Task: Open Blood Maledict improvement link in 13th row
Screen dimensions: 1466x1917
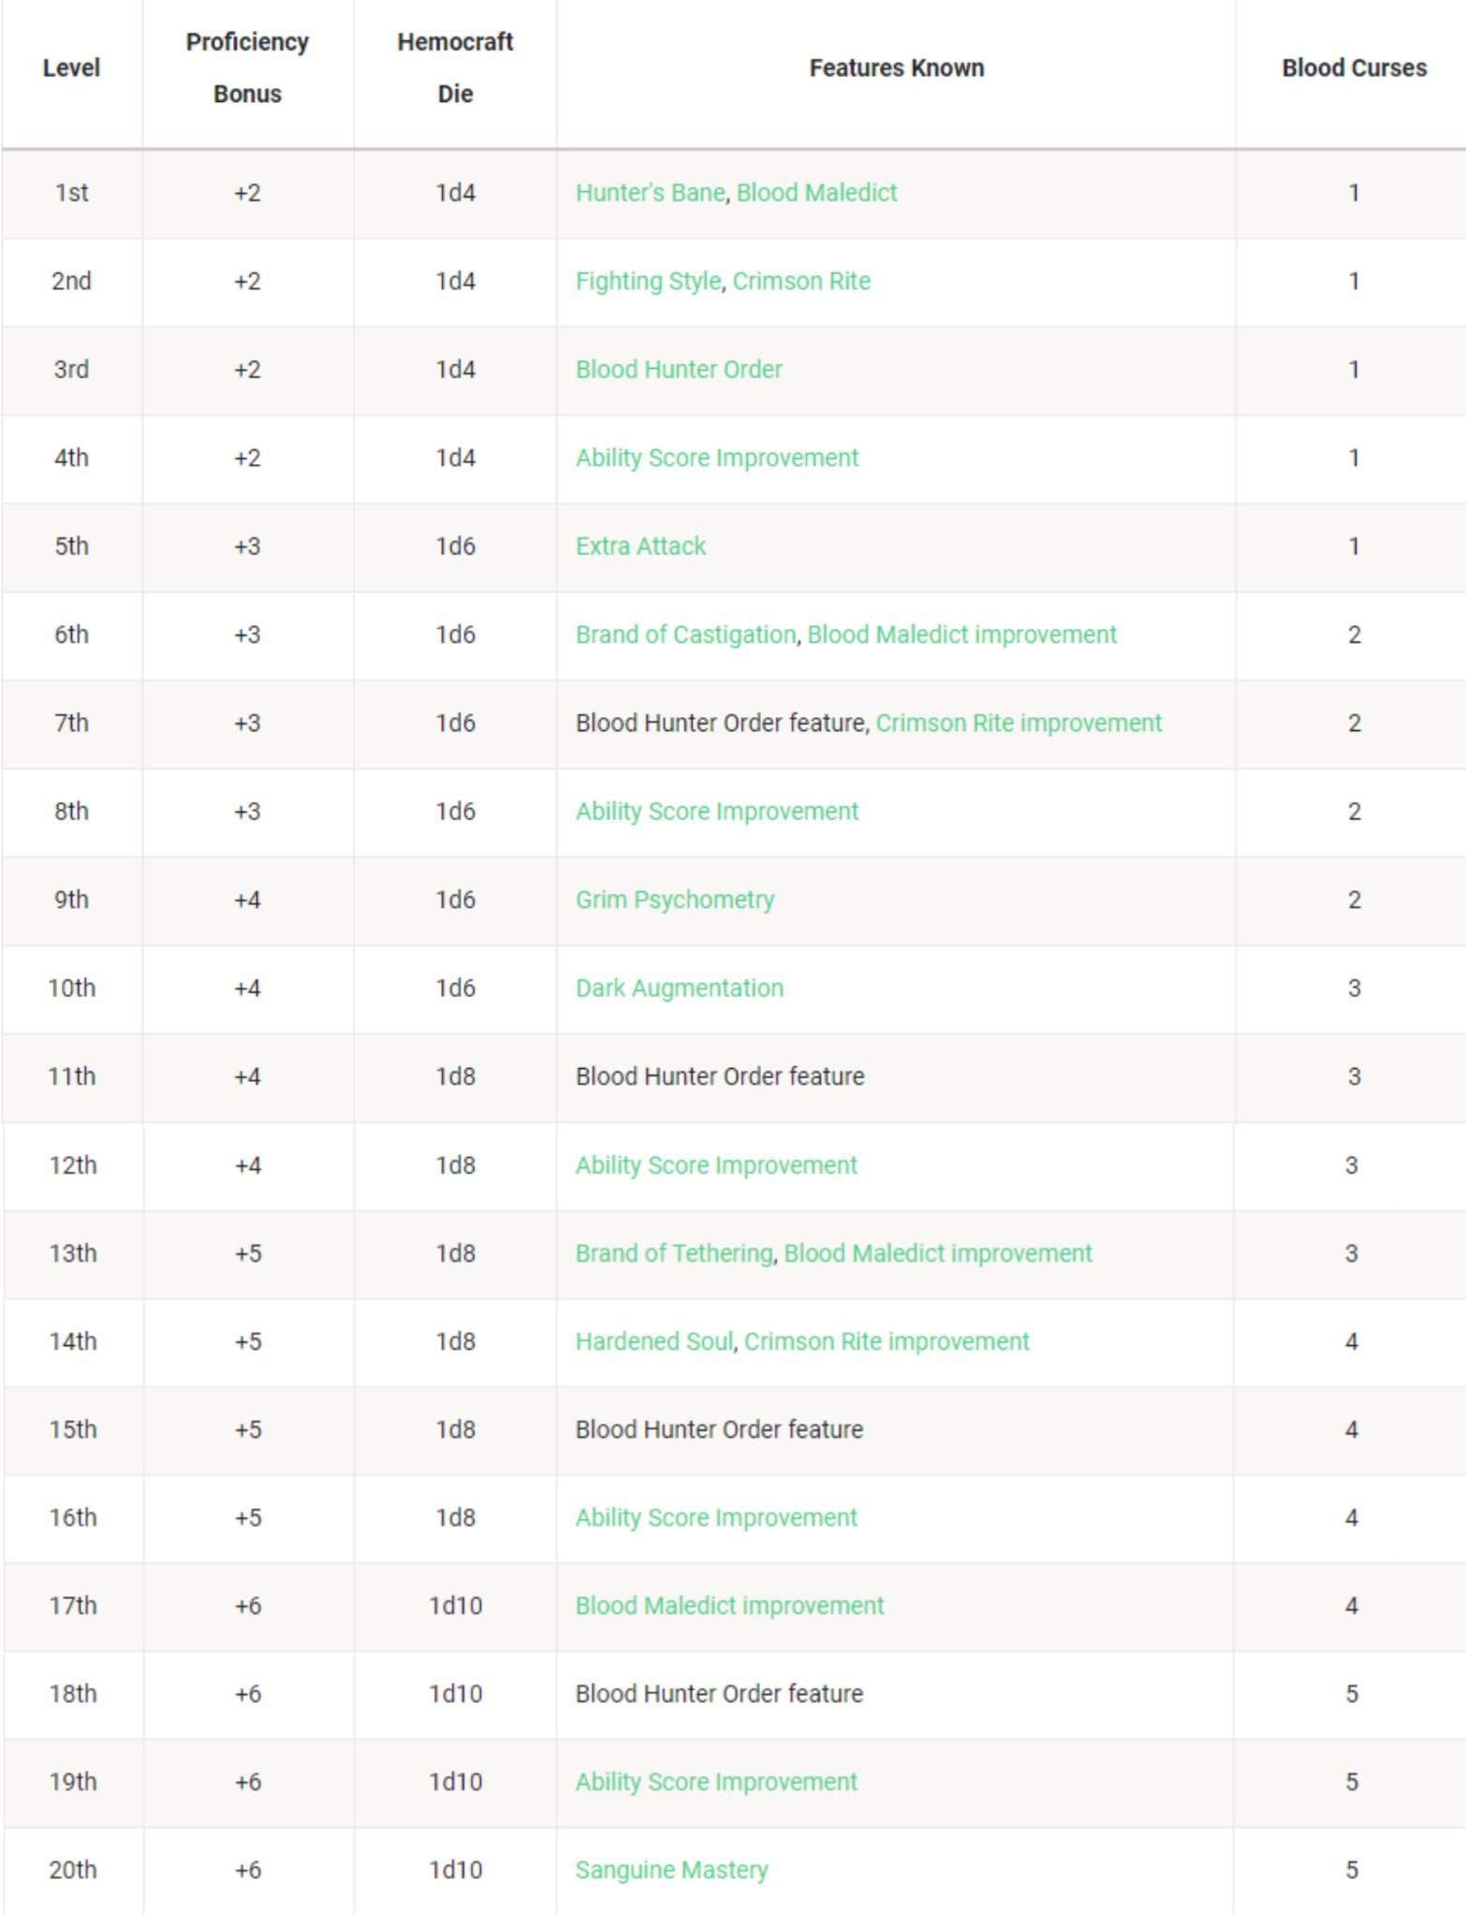Action: [938, 1253]
